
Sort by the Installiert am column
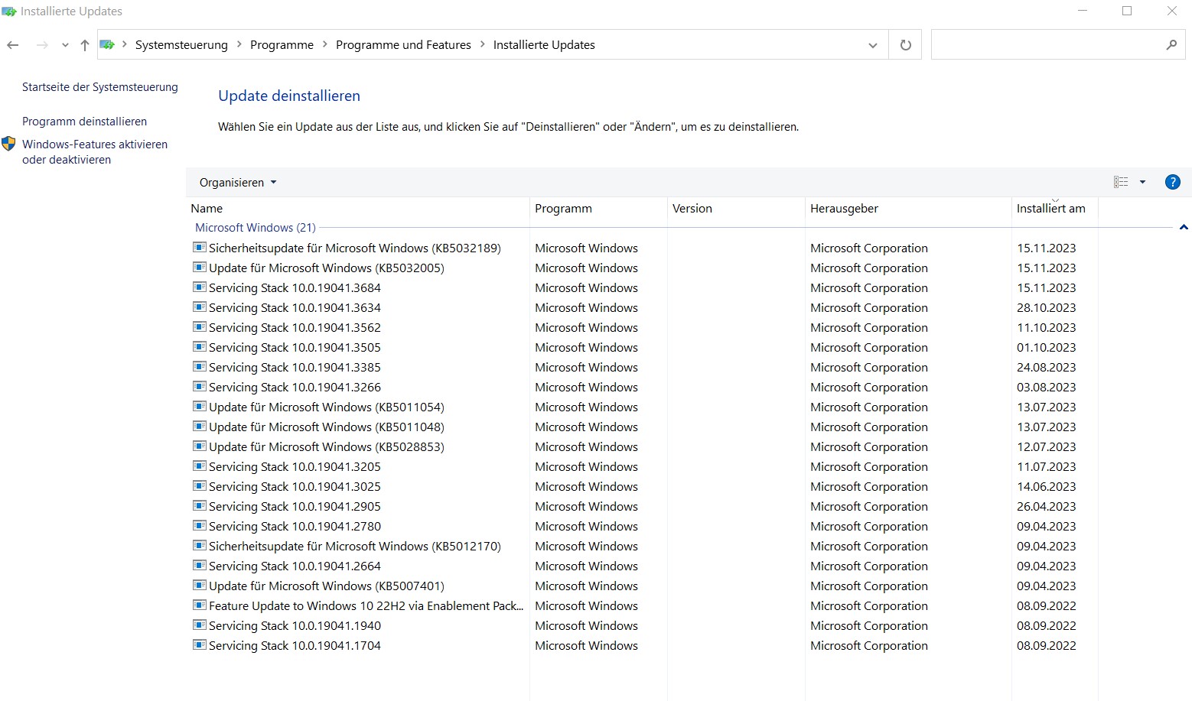pos(1050,209)
